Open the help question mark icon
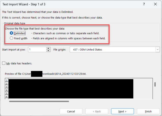 pos(144,4)
